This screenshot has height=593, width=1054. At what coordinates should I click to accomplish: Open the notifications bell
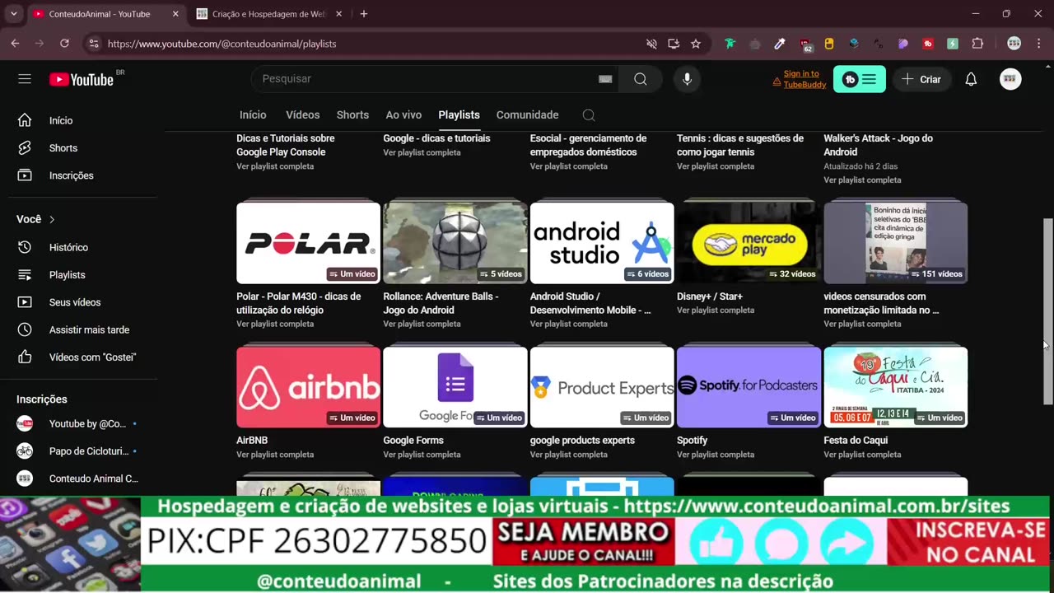[x=971, y=79]
